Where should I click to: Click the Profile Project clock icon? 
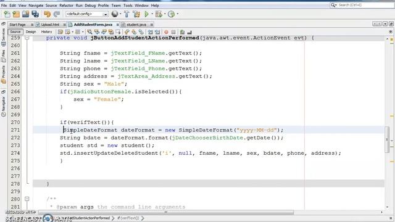pyautogui.click(x=172, y=14)
